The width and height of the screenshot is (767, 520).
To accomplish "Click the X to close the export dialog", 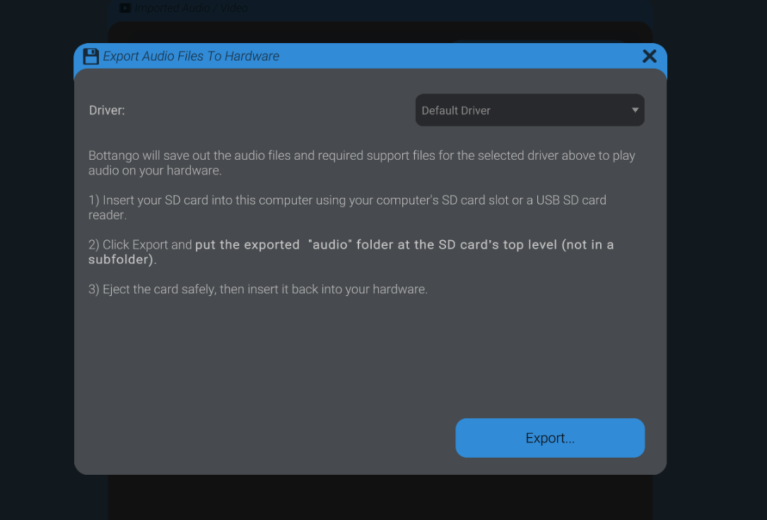I will (649, 56).
